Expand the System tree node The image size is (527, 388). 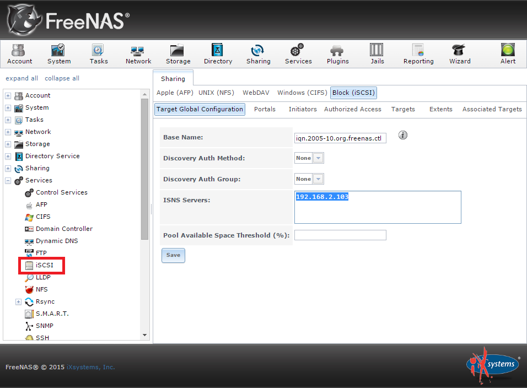(x=8, y=108)
